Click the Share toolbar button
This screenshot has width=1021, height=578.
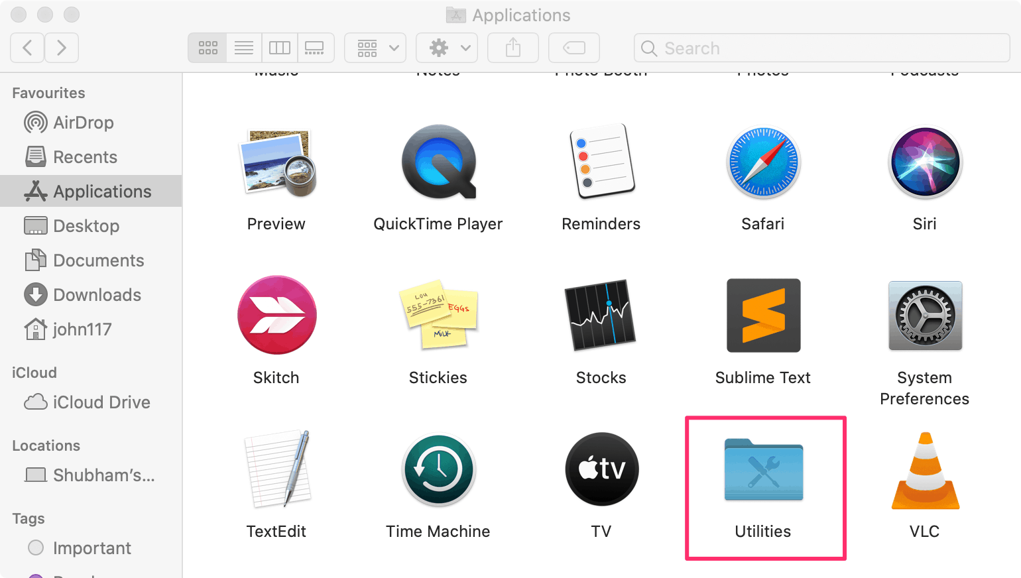click(x=513, y=48)
